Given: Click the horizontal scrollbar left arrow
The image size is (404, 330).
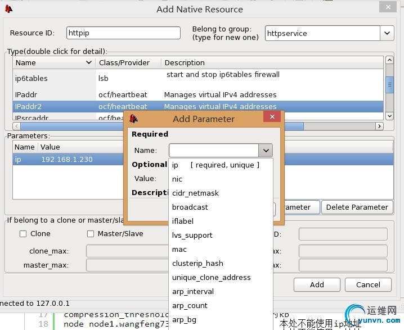Looking at the screenshot, I should pyautogui.click(x=16, y=126).
